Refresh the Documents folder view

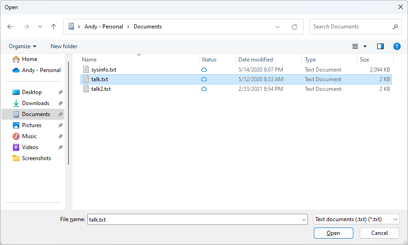point(295,27)
